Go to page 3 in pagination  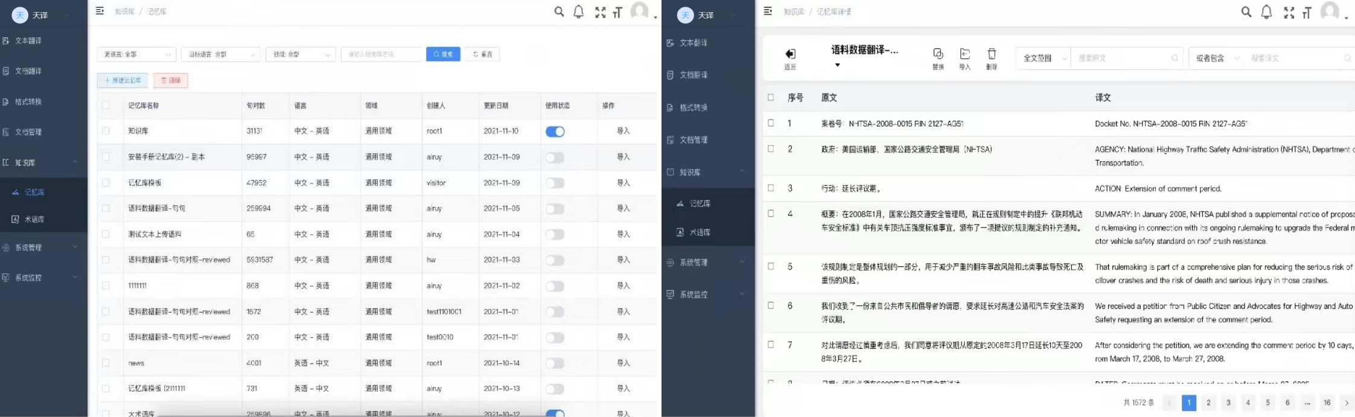pyautogui.click(x=1228, y=403)
